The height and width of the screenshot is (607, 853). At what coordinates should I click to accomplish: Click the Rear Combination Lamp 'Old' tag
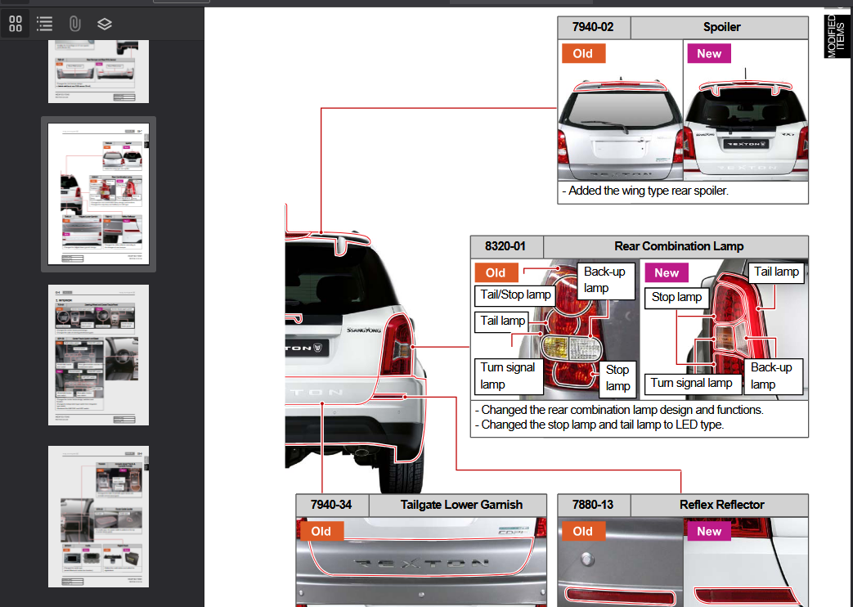click(x=496, y=272)
